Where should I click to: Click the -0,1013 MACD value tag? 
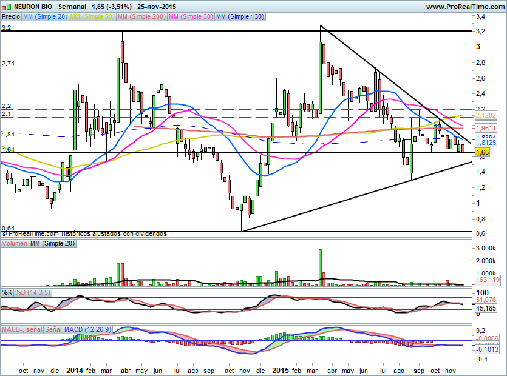487,349
